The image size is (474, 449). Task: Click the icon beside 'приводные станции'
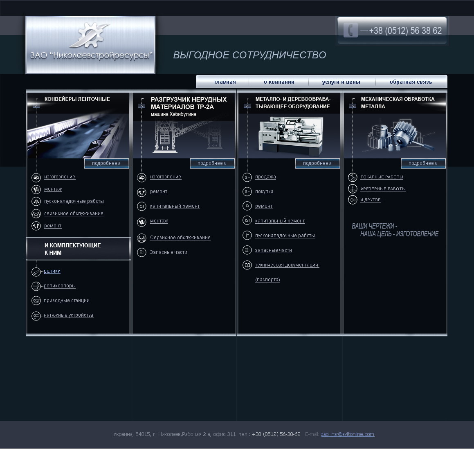36,301
